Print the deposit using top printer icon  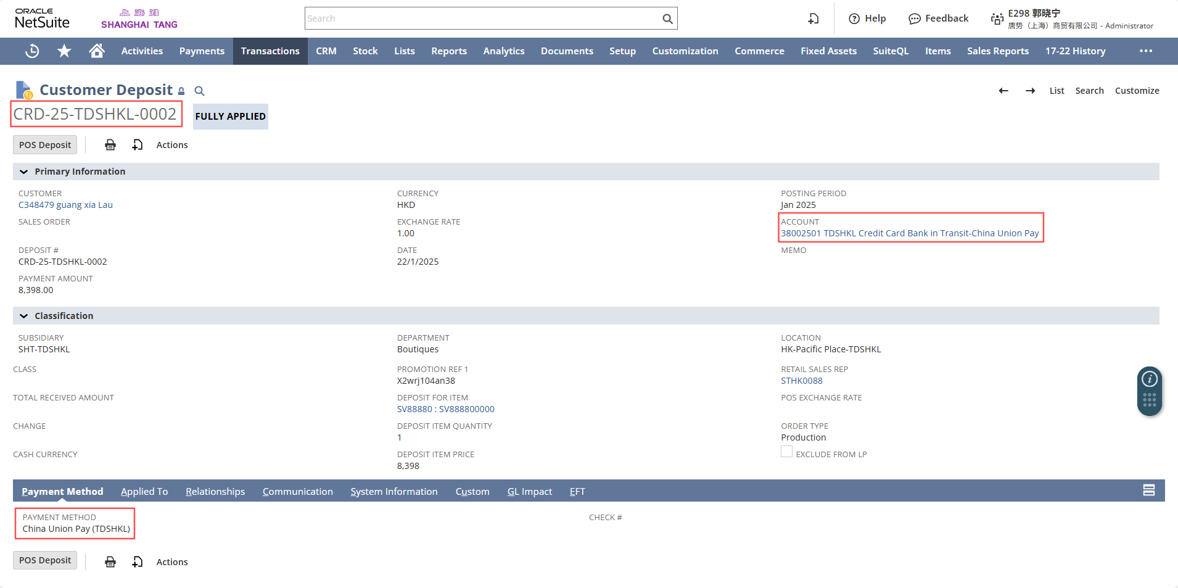click(110, 145)
